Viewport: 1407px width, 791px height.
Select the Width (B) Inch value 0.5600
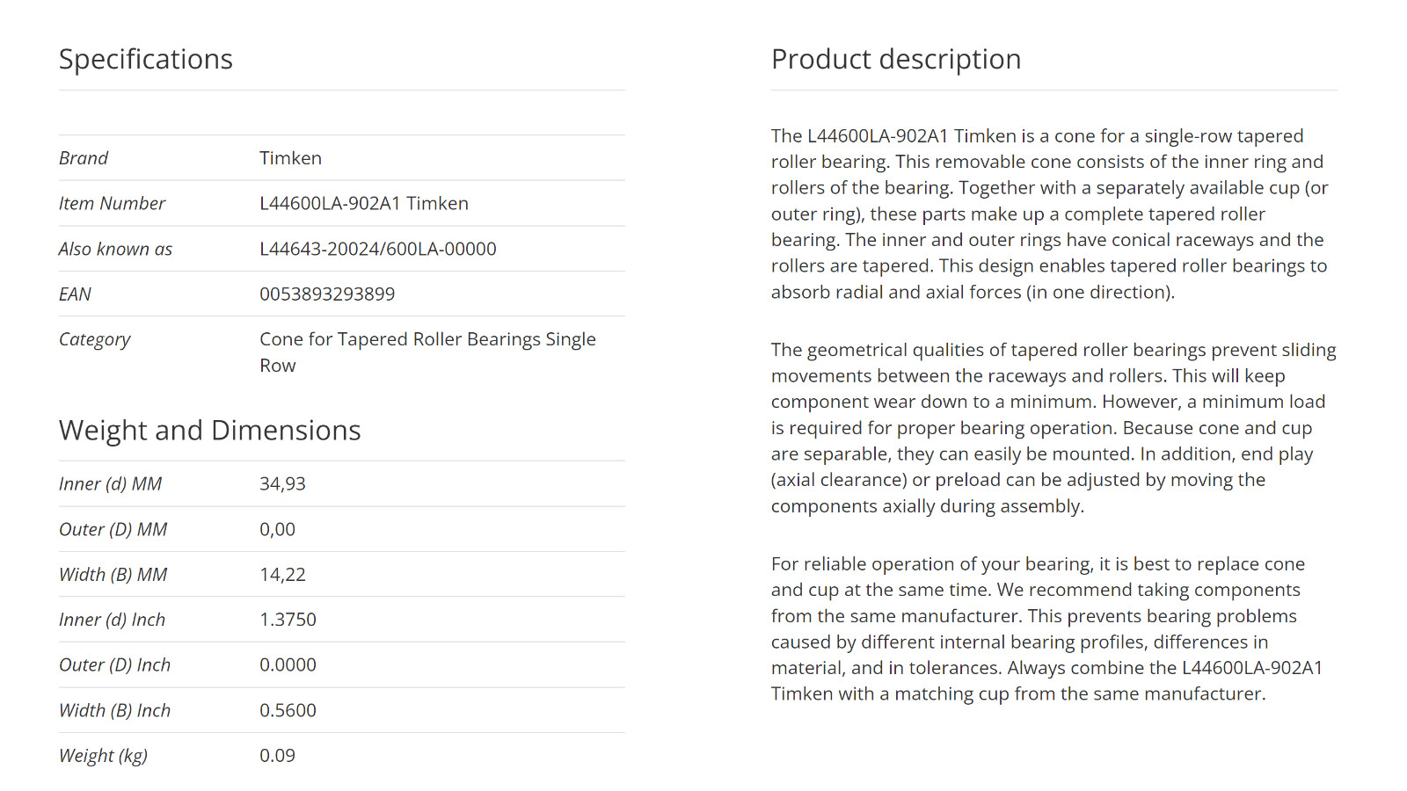pyautogui.click(x=288, y=710)
